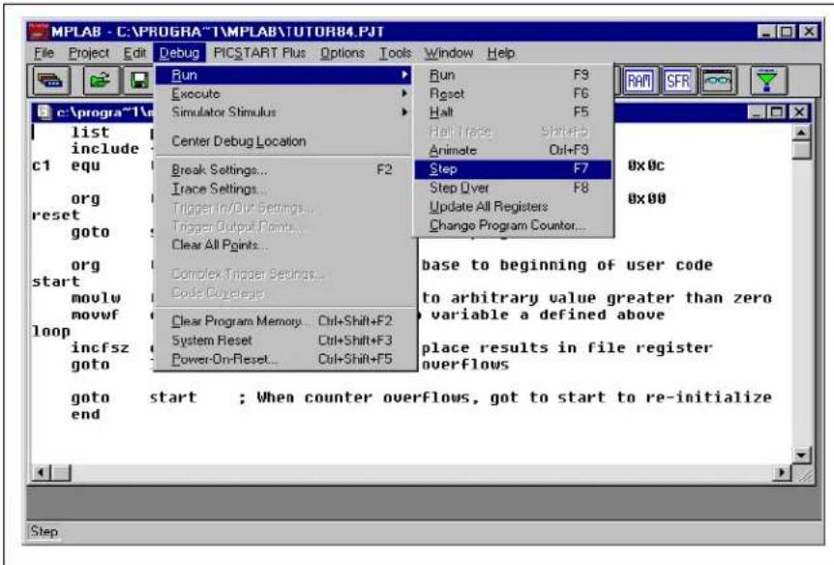Open the Edit menu
The width and height of the screenshot is (834, 565).
(134, 53)
